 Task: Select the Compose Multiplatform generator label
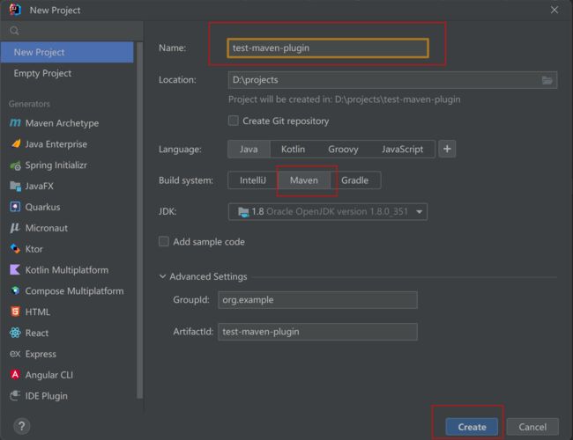[x=74, y=290]
